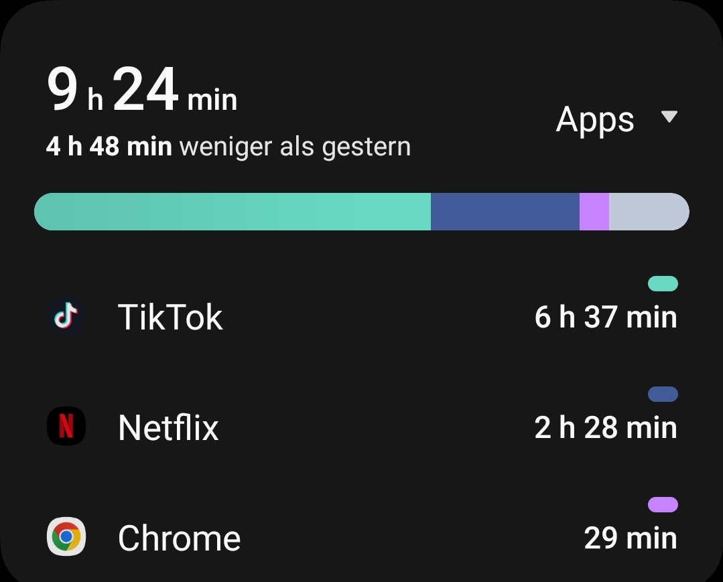Tap the blue legend pill above Netflix time
The width and height of the screenshot is (723, 582).
tap(663, 394)
